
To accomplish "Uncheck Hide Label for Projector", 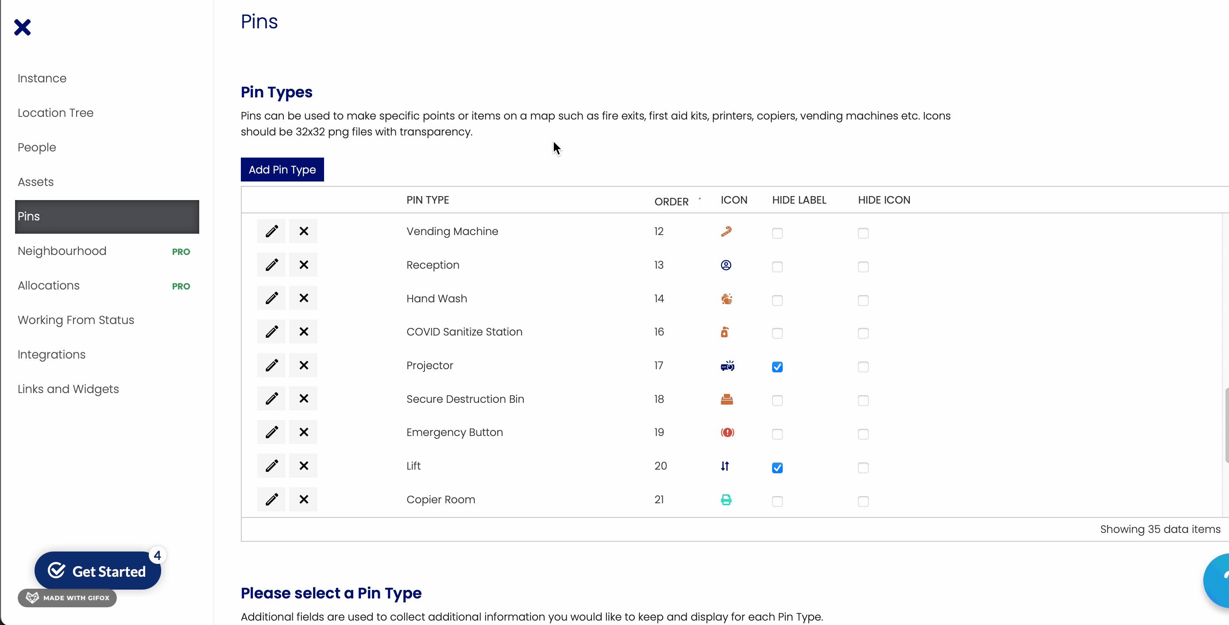I will (777, 367).
